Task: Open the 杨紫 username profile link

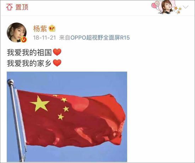Action: (x=40, y=28)
